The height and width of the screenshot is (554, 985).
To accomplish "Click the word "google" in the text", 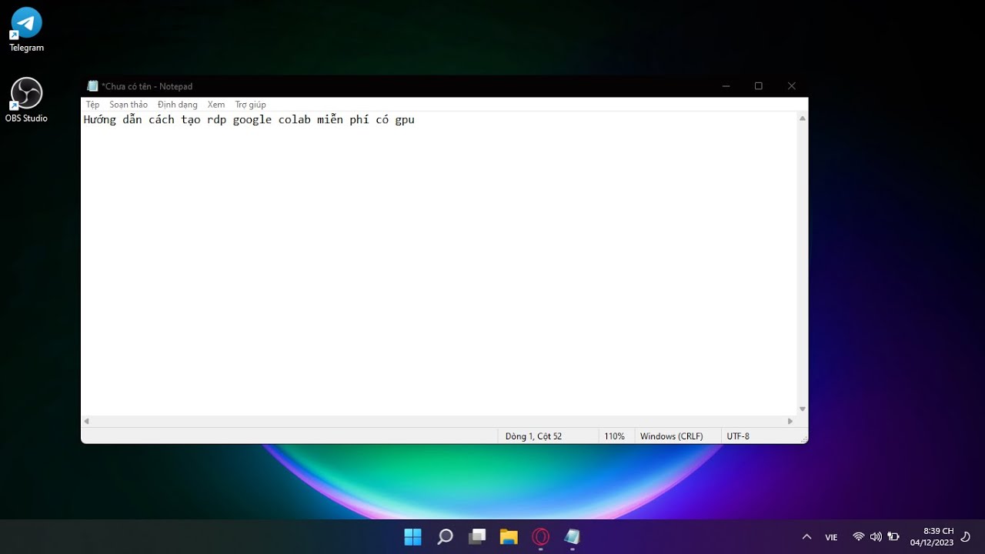I will [252, 120].
